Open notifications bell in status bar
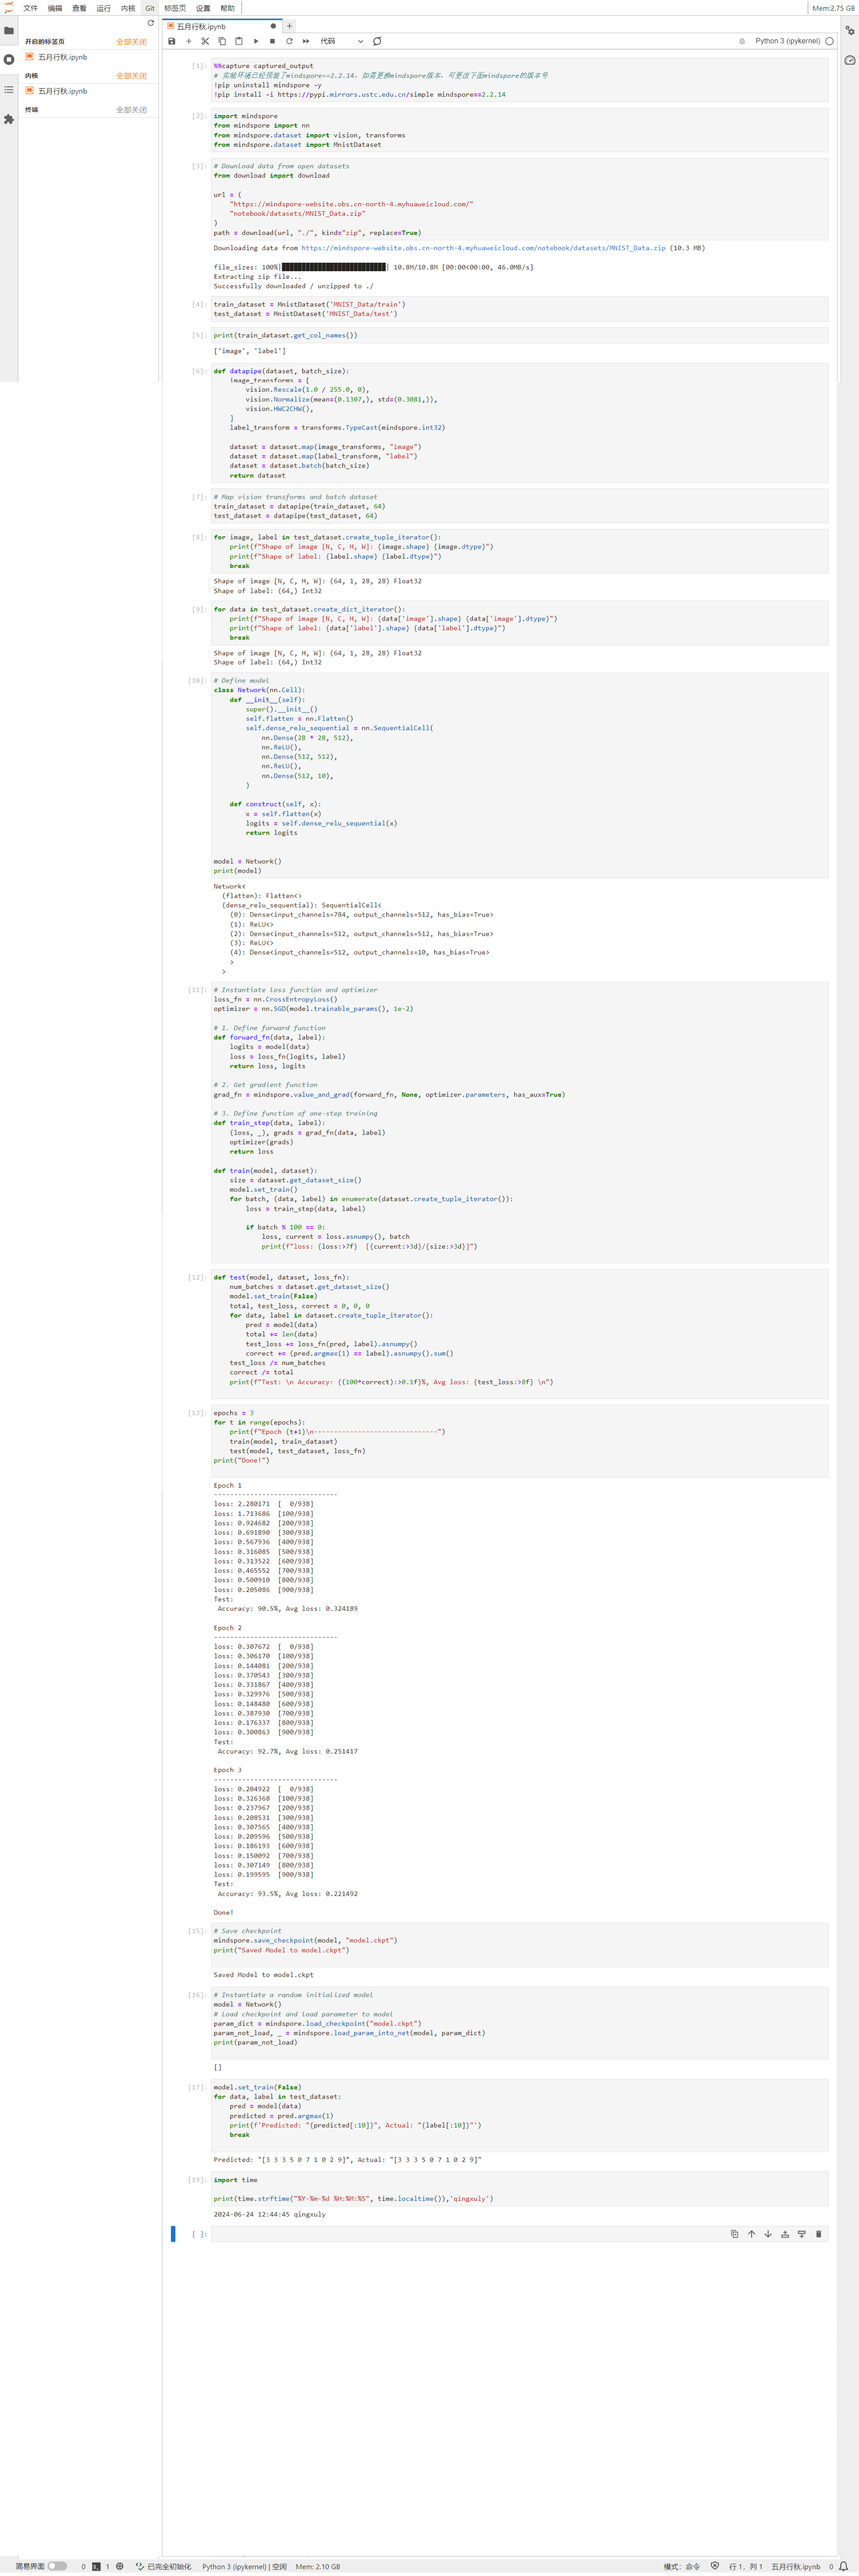Screen dimensions: 859x2576 pyautogui.click(x=843, y=2566)
